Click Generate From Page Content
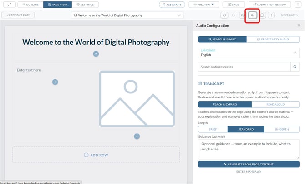Image resolution: width=305 pixels, height=184 pixels. click(249, 164)
